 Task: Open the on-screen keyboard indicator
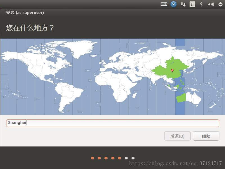tap(164, 4)
